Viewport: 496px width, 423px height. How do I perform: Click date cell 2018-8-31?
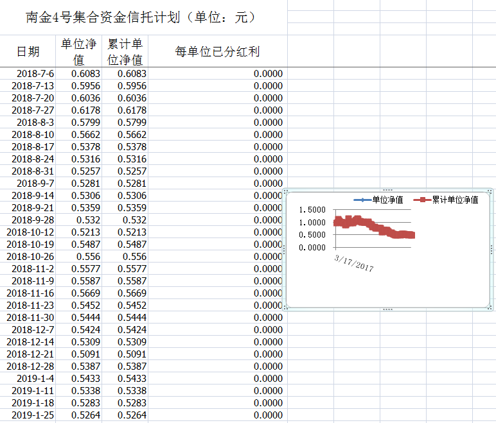point(28,171)
